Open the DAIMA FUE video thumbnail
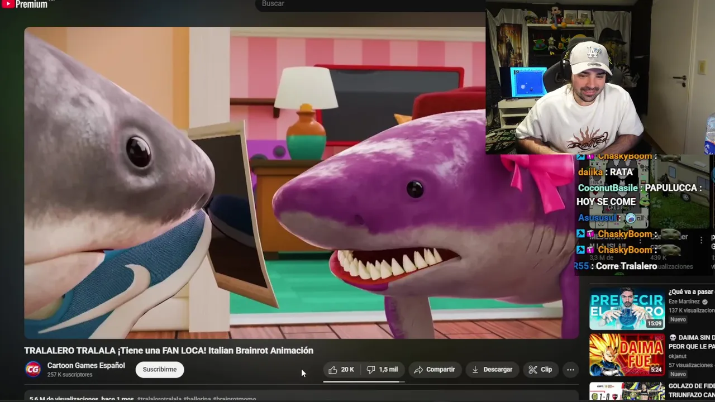The height and width of the screenshot is (402, 715). tap(627, 355)
